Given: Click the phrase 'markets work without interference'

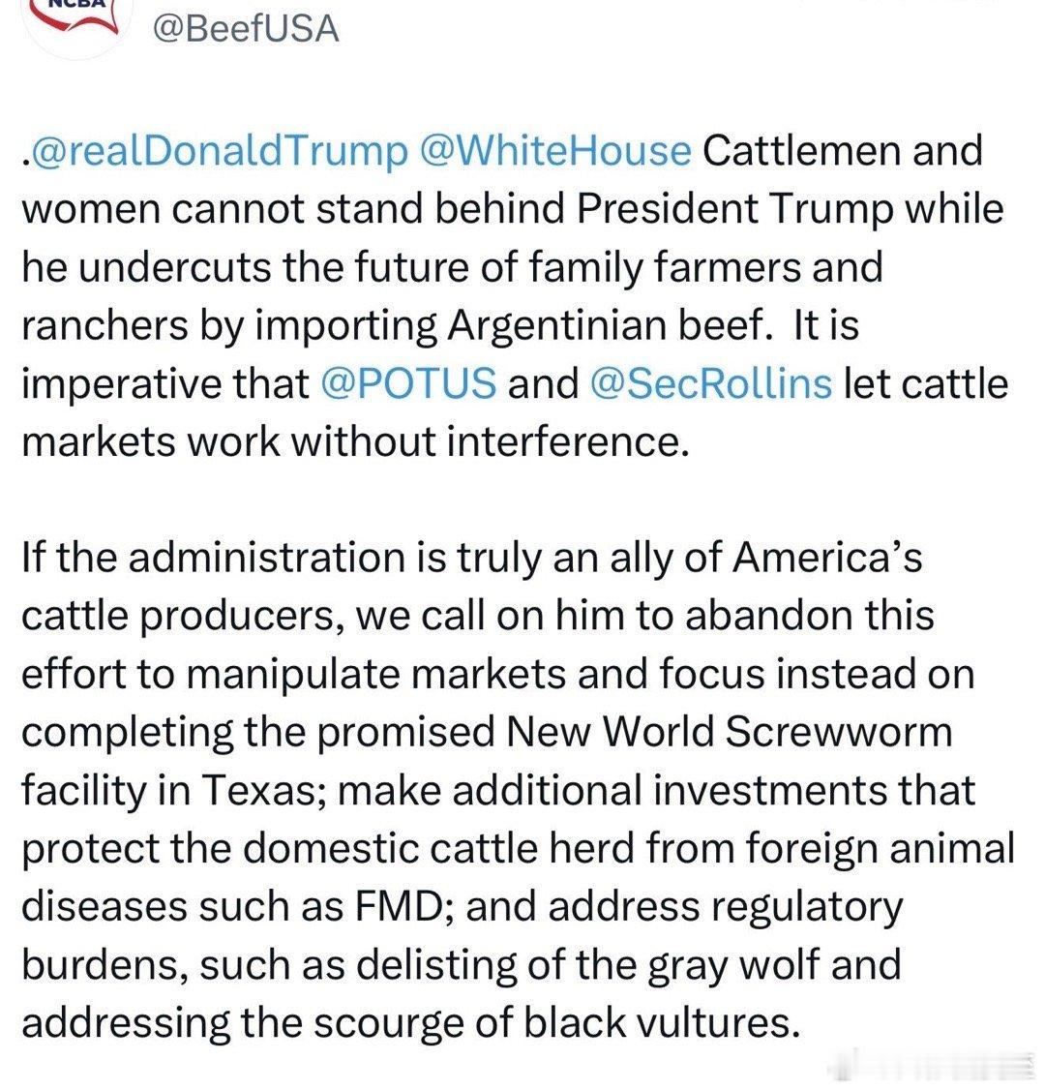Looking at the screenshot, I should click(354, 441).
